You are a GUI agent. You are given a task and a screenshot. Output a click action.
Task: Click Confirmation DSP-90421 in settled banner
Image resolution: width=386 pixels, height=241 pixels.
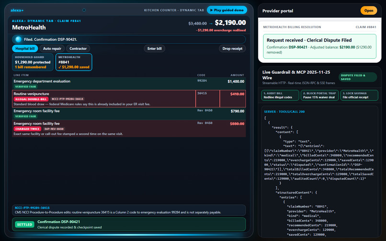(x=58, y=222)
